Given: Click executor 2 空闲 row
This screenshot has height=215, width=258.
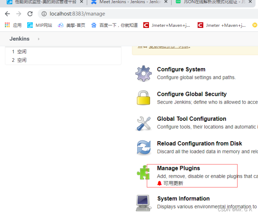Looking at the screenshot, I should click(x=63, y=60).
